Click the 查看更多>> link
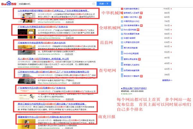Screen dimensions: 193x129 point(167,80)
